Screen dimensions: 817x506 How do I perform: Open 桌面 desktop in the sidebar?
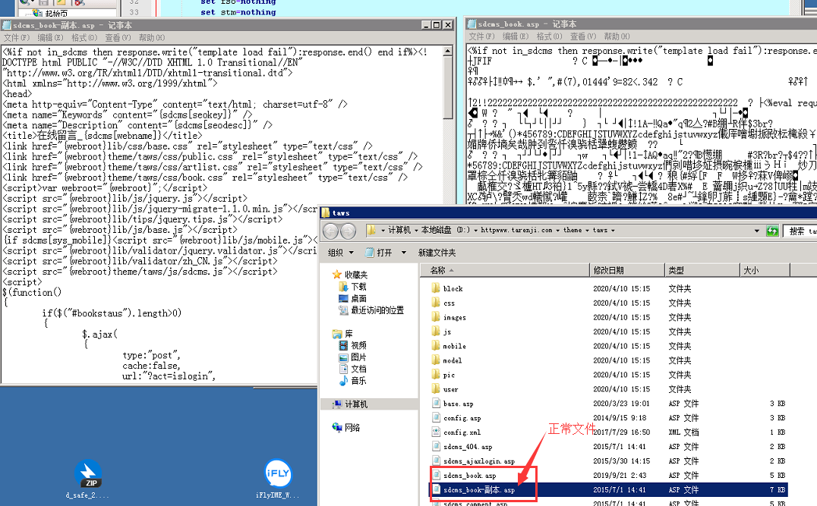[358, 298]
